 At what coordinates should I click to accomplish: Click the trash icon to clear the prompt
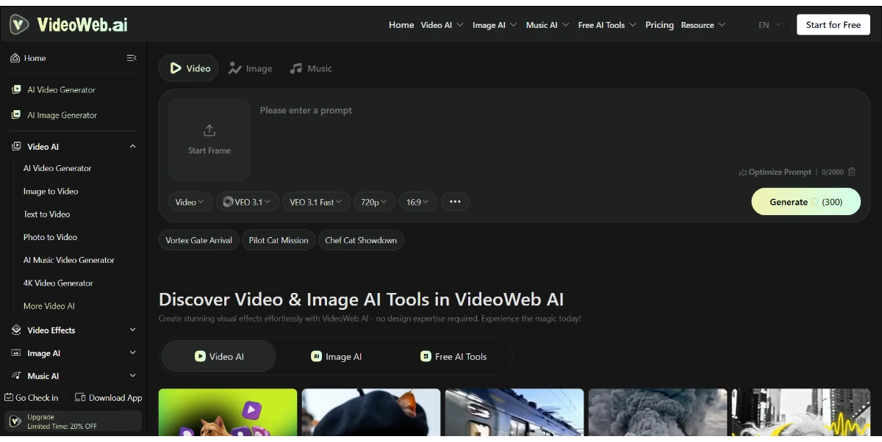pyautogui.click(x=852, y=172)
